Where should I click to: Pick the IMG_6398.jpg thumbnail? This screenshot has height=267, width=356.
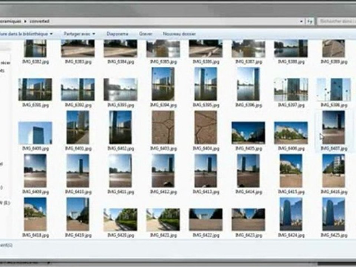pos(333,89)
